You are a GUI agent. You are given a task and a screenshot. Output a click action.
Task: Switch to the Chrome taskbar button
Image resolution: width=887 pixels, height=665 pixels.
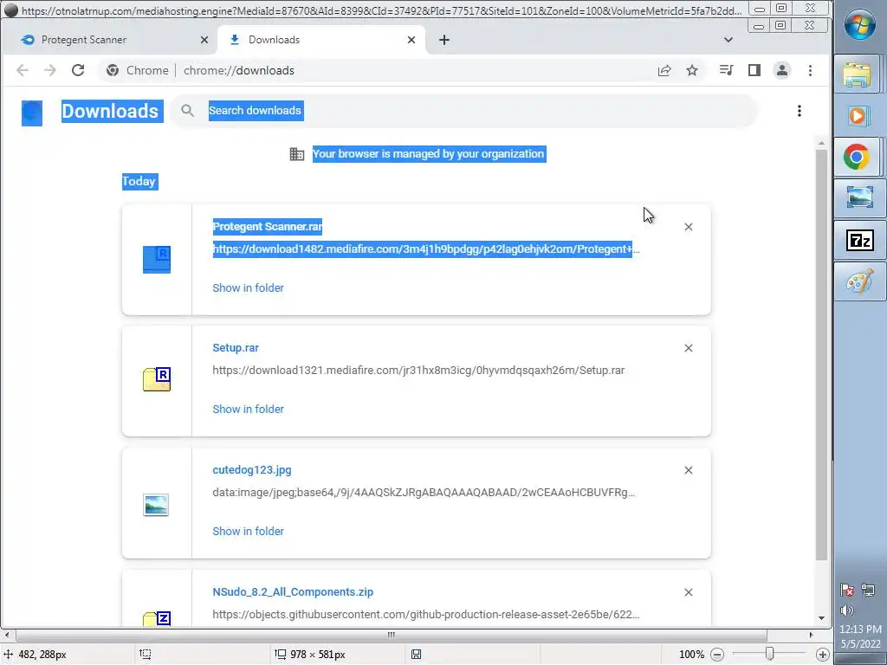click(x=857, y=157)
